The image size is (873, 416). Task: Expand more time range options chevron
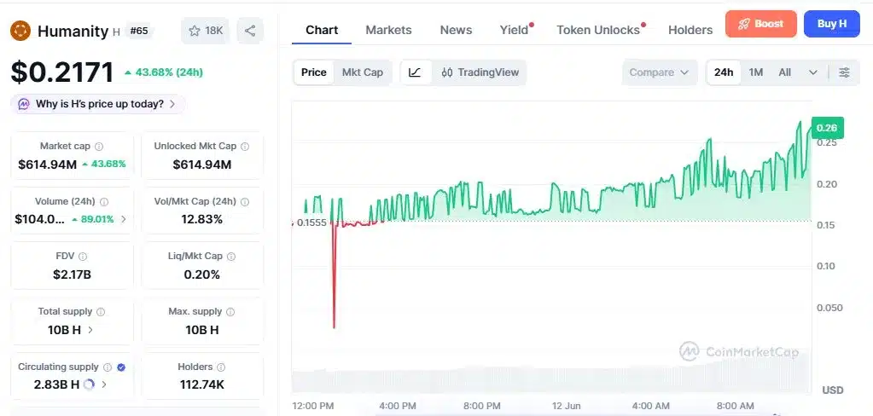[x=813, y=72]
